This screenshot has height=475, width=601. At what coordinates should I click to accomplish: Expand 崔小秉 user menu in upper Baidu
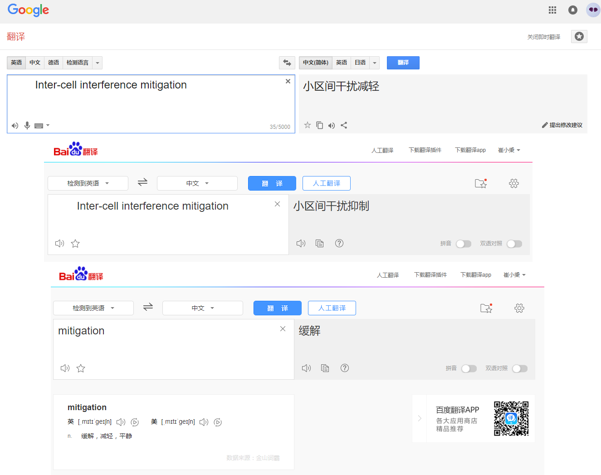(509, 150)
